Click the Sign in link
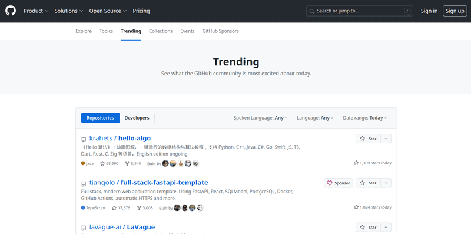The height and width of the screenshot is (234, 471). click(429, 11)
